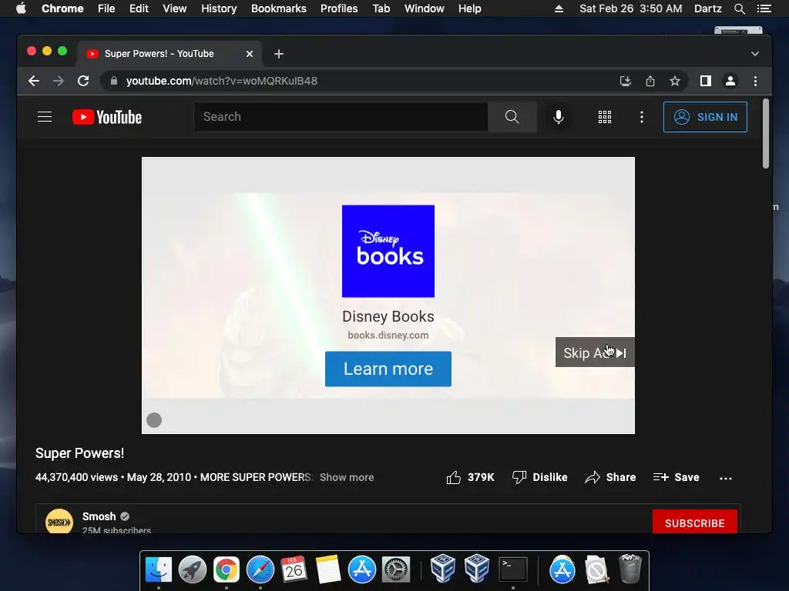
Task: Activate voice search microphone
Action: (558, 117)
